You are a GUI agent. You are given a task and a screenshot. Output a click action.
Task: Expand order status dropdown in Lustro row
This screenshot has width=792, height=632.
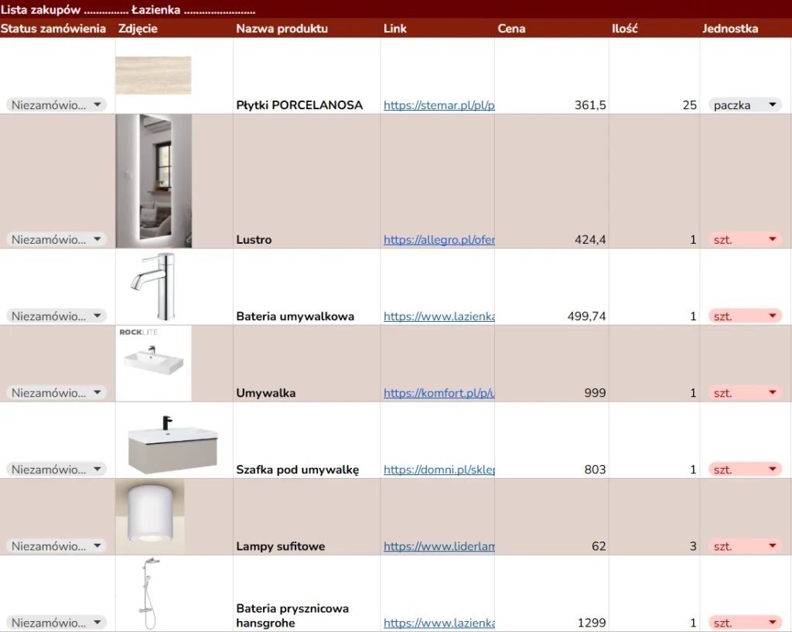[56, 240]
